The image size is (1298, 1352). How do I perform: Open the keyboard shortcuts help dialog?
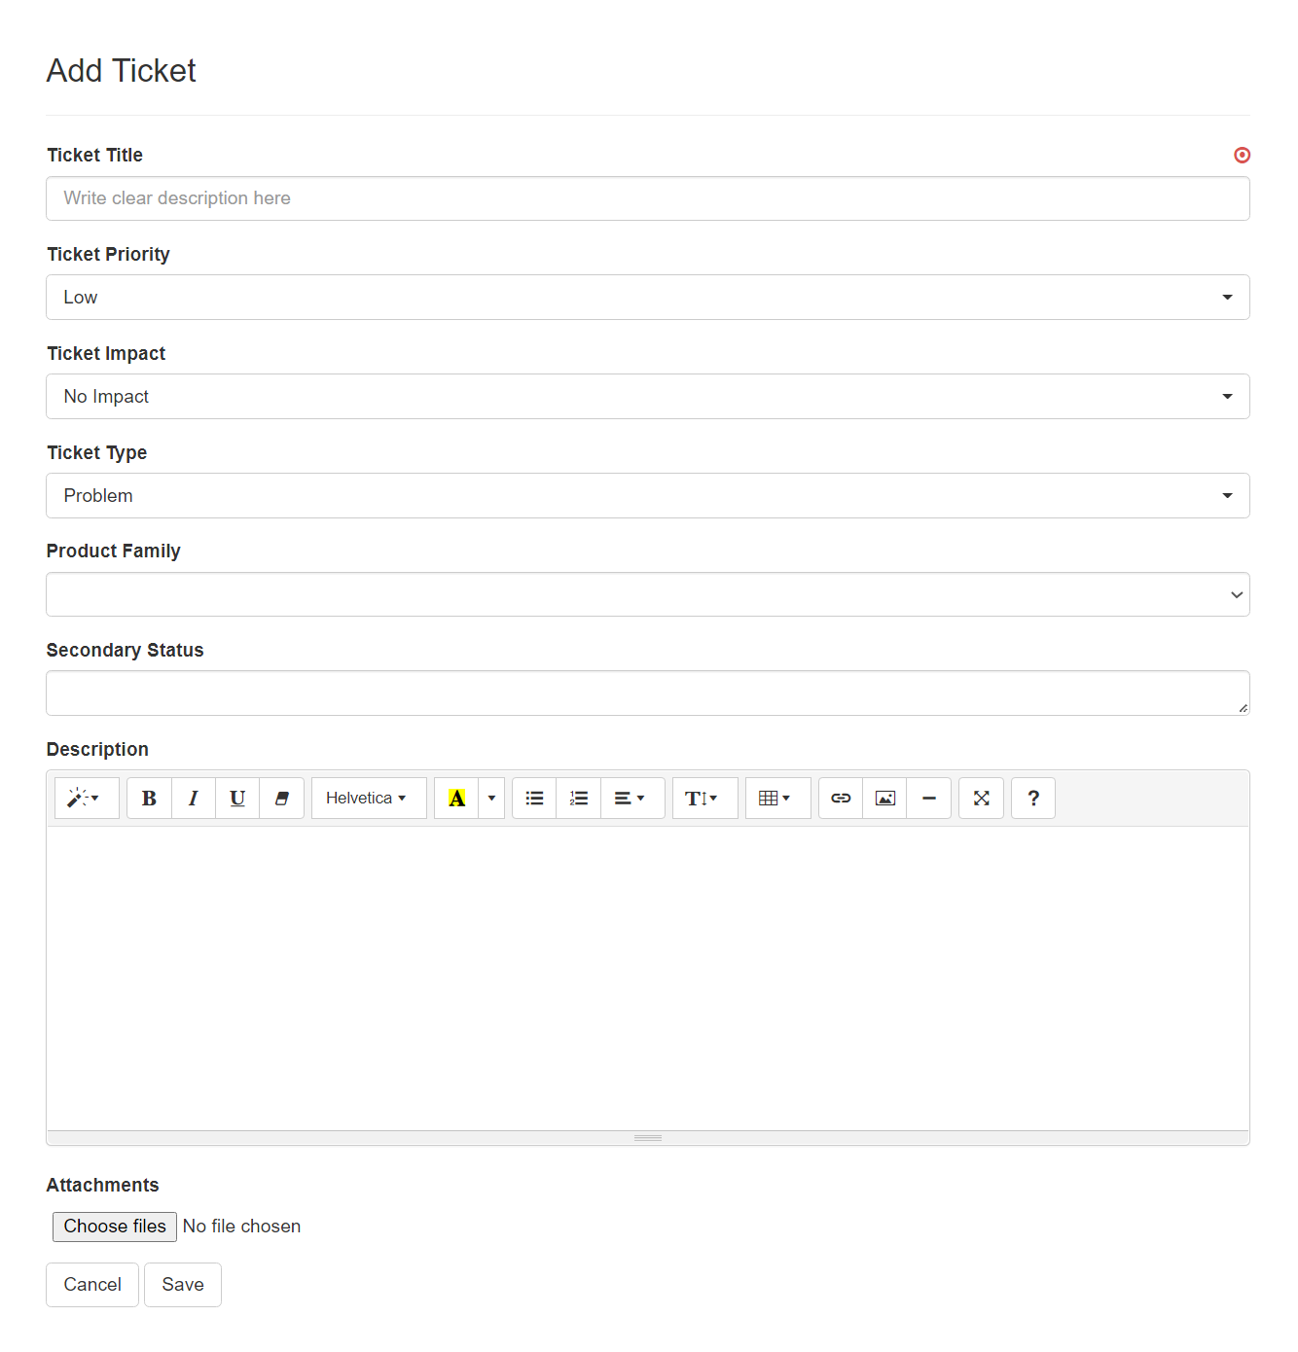pos(1032,798)
